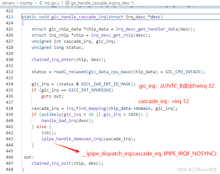The width and height of the screenshot is (220, 174).
Task: Click 'unlikely' macro on line 439
Action: (51, 115)
